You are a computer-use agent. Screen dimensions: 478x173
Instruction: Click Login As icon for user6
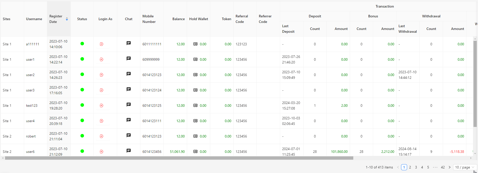[101, 152]
